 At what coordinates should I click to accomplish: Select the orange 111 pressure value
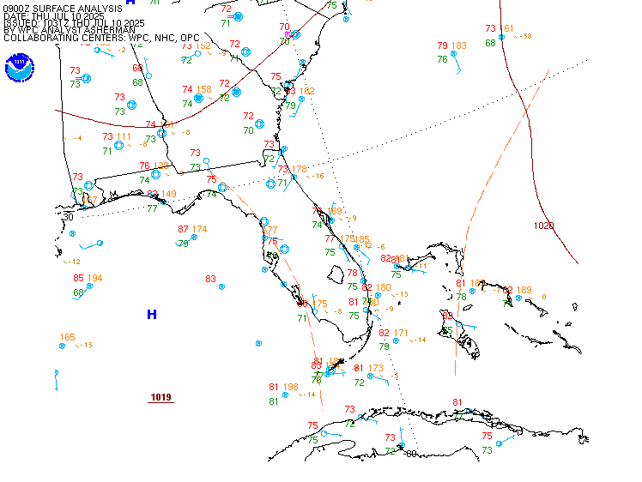pos(124,136)
